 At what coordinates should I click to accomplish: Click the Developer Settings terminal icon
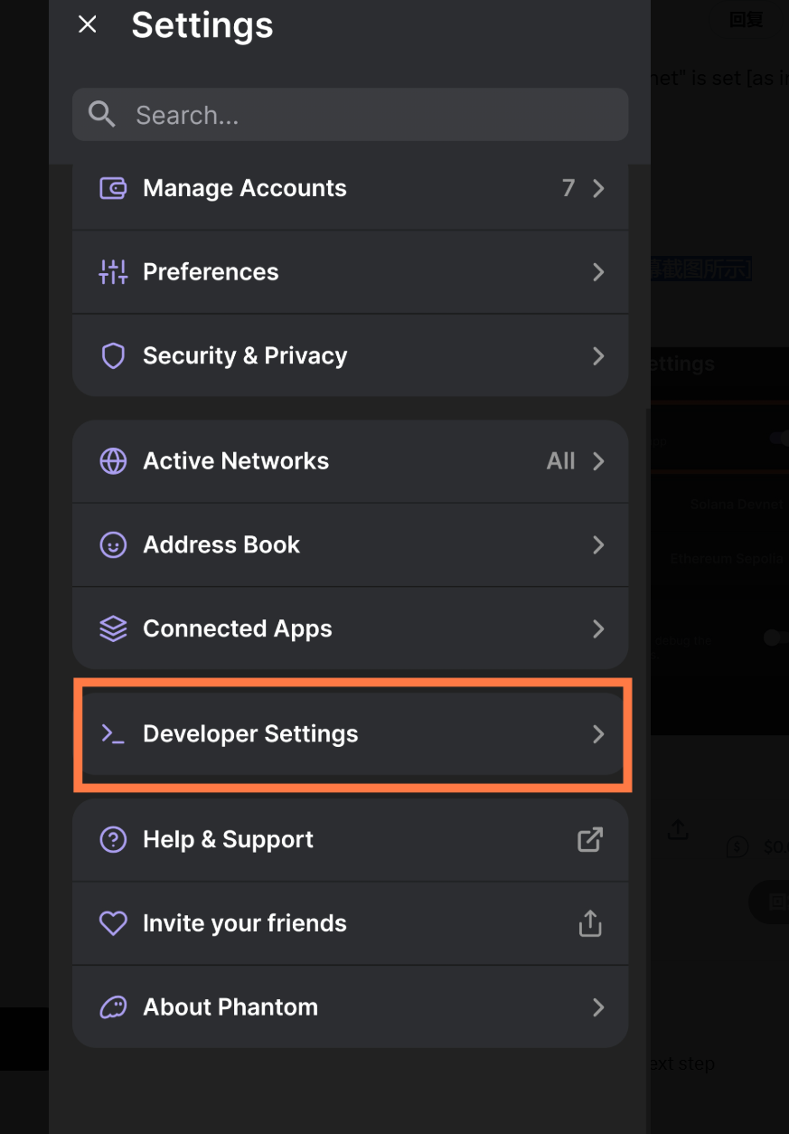tap(113, 734)
